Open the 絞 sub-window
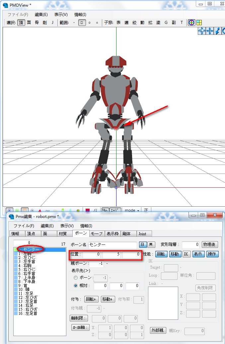Image resolution: width=225 pixels, height=344 pixels. 134,23
